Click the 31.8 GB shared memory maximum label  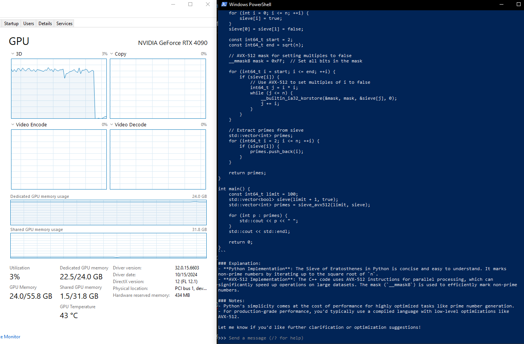click(x=199, y=229)
